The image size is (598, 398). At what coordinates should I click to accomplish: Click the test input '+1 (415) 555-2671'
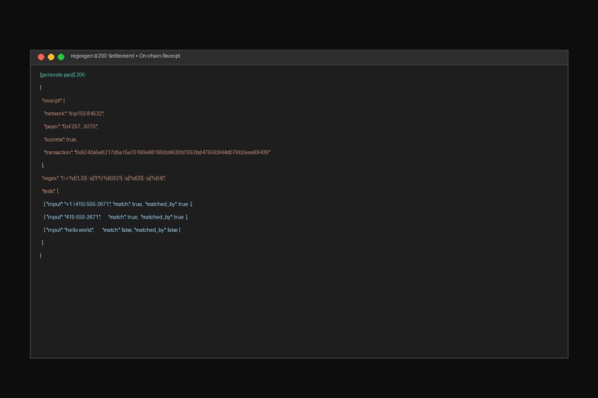click(88, 204)
